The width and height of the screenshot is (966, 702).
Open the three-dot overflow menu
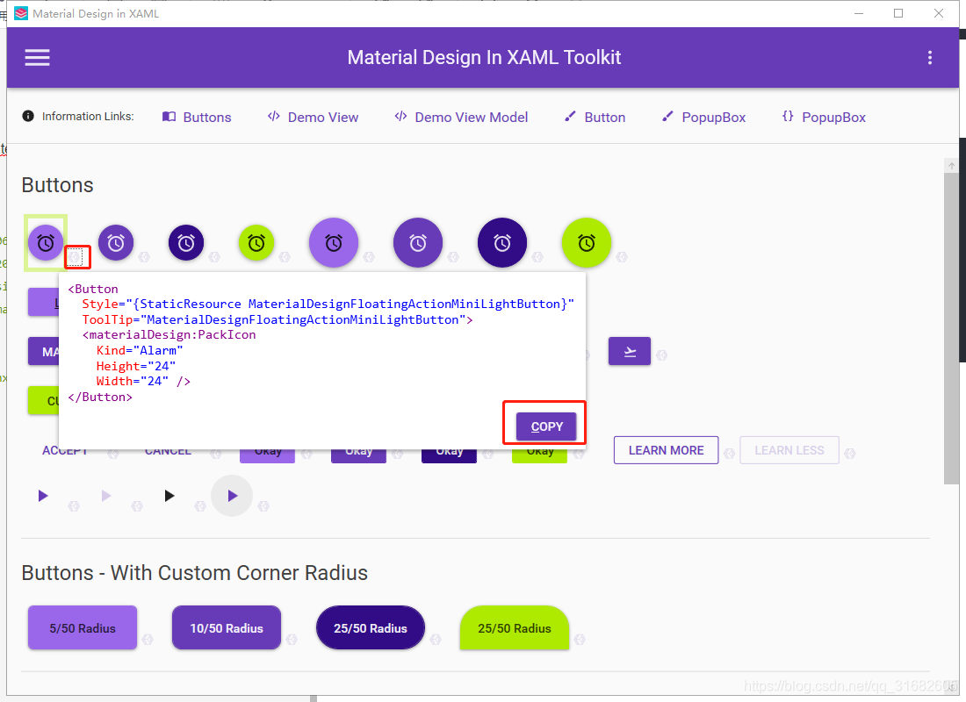930,58
